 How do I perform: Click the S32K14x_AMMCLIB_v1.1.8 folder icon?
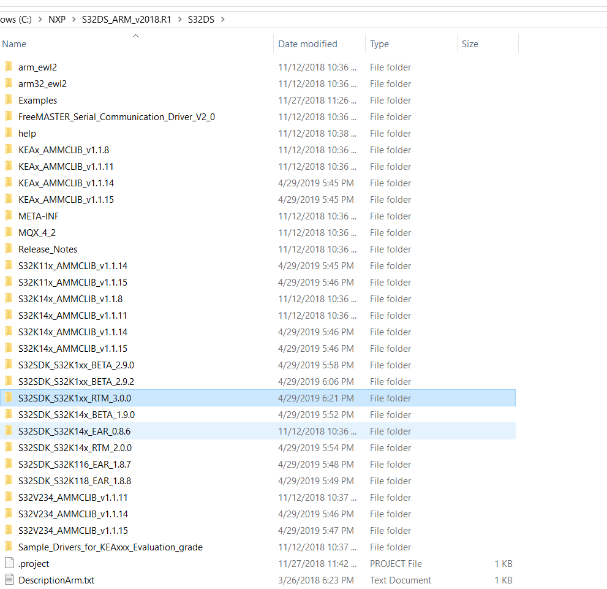pyautogui.click(x=9, y=298)
